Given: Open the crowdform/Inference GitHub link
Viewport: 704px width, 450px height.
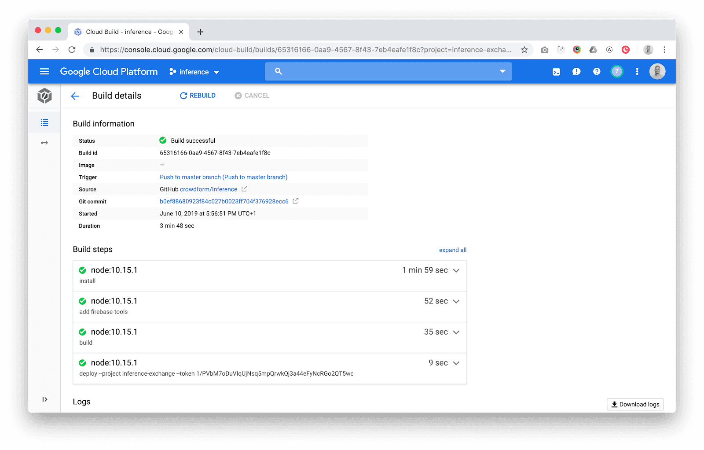Looking at the screenshot, I should pyautogui.click(x=209, y=189).
